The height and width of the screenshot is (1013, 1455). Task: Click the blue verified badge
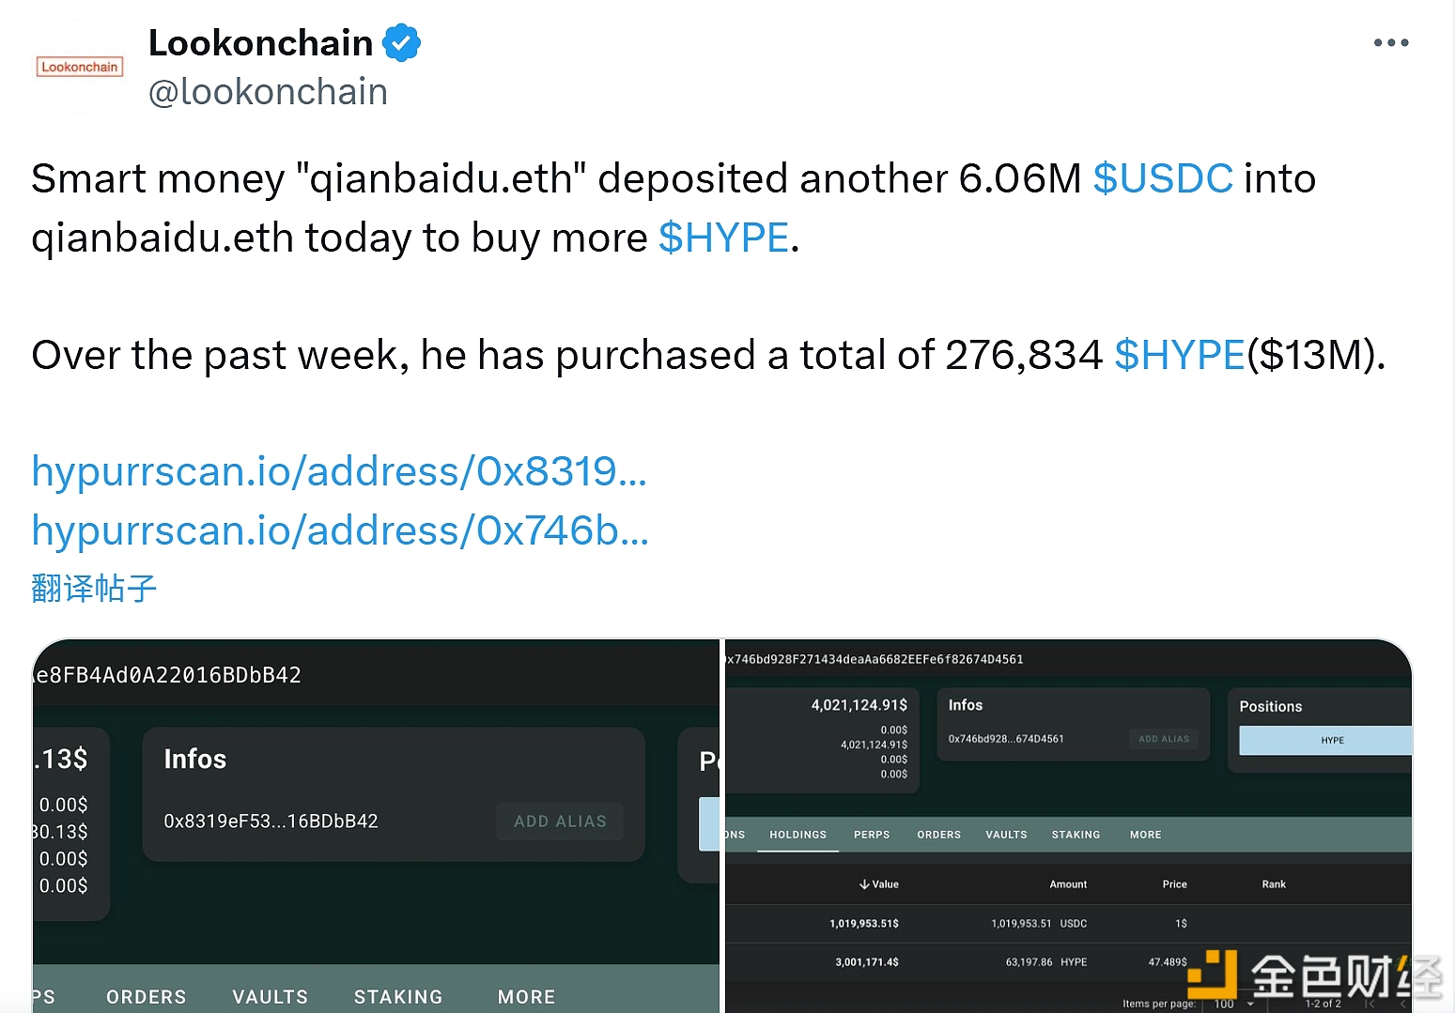point(402,43)
